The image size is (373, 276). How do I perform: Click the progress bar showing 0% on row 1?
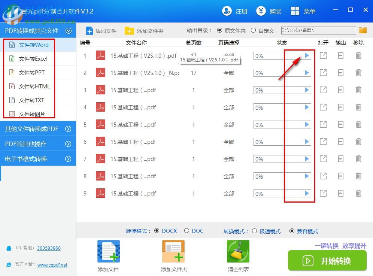(267, 55)
